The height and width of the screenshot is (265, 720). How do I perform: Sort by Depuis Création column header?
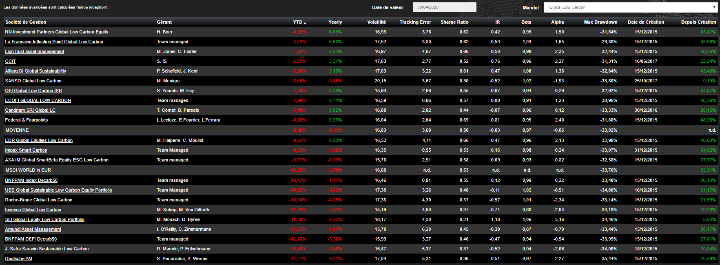pyautogui.click(x=698, y=22)
